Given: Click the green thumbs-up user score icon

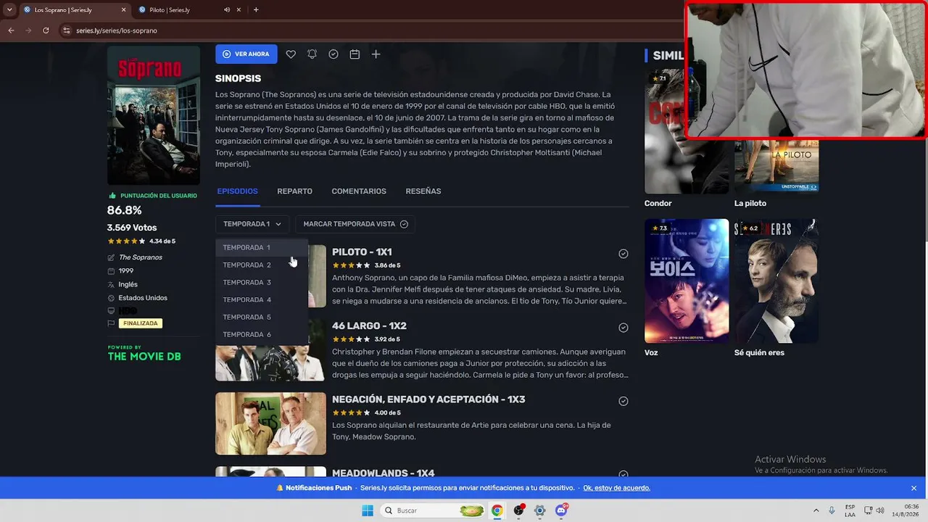Looking at the screenshot, I should [x=112, y=196].
